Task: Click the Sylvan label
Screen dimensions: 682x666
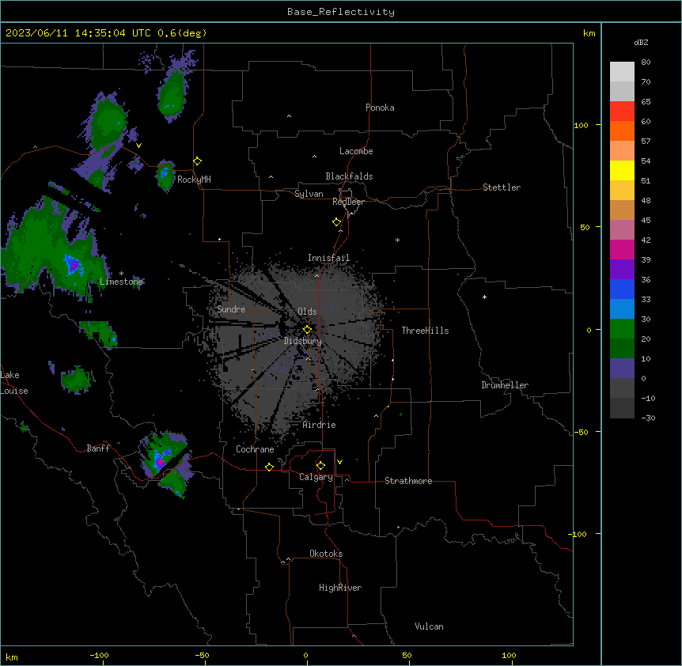Action: tap(309, 194)
